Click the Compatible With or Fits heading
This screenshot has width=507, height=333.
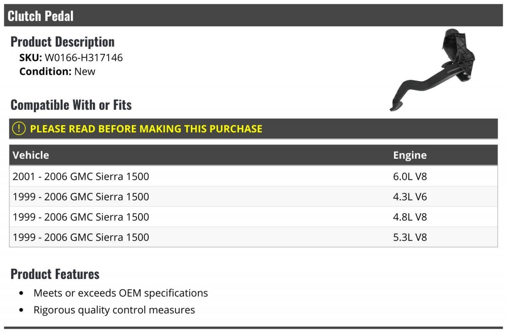coord(71,105)
